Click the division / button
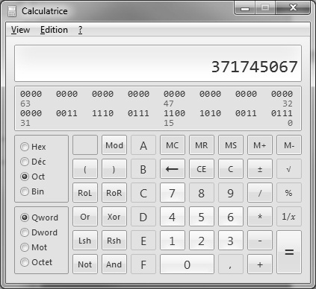This screenshot has height=289, width=316. click(x=260, y=193)
